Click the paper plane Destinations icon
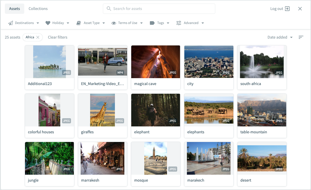 coord(10,23)
